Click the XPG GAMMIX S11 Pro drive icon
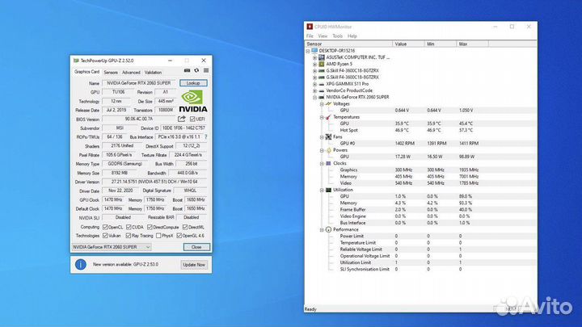Screen dimensions: 582x327 (322, 84)
